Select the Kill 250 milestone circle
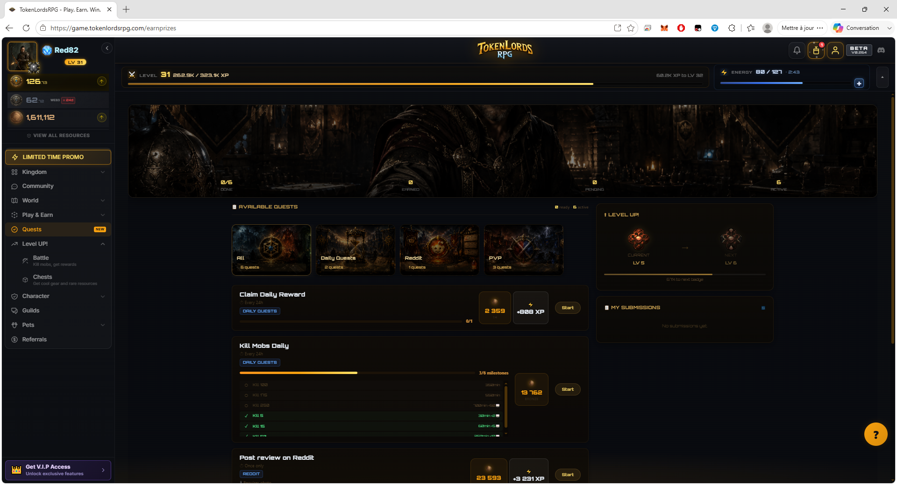 [x=246, y=406]
